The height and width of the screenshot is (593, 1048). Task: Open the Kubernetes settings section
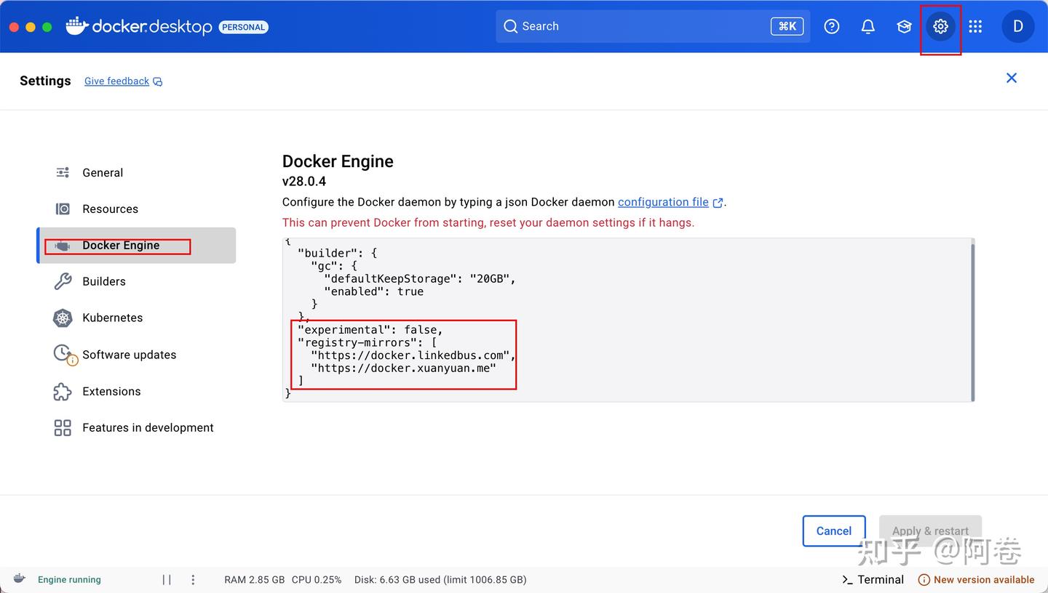pyautogui.click(x=136, y=318)
